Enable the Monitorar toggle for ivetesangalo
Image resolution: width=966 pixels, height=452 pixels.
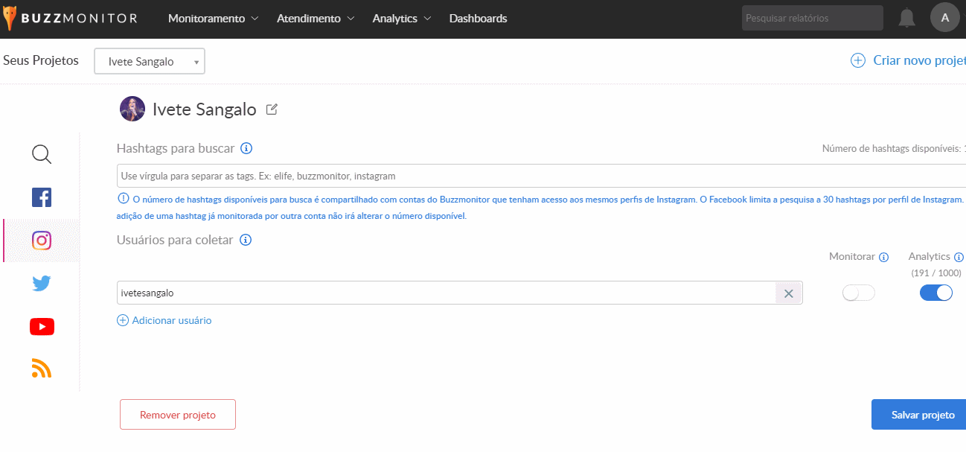pos(858,293)
